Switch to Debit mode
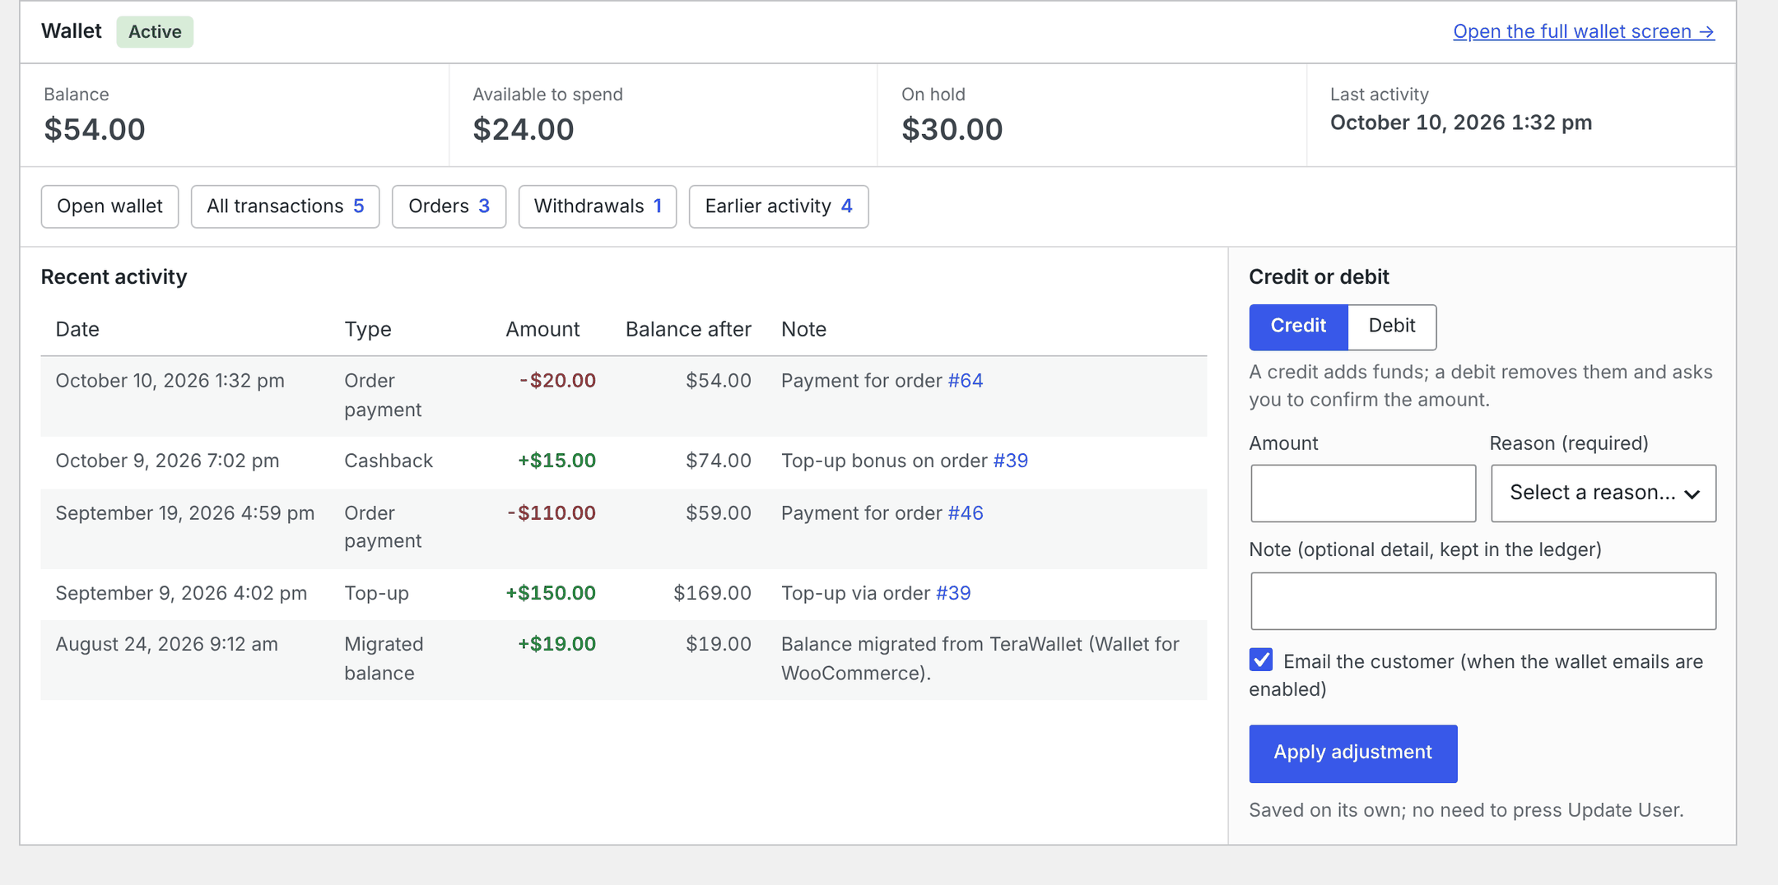The image size is (1778, 885). 1392,327
